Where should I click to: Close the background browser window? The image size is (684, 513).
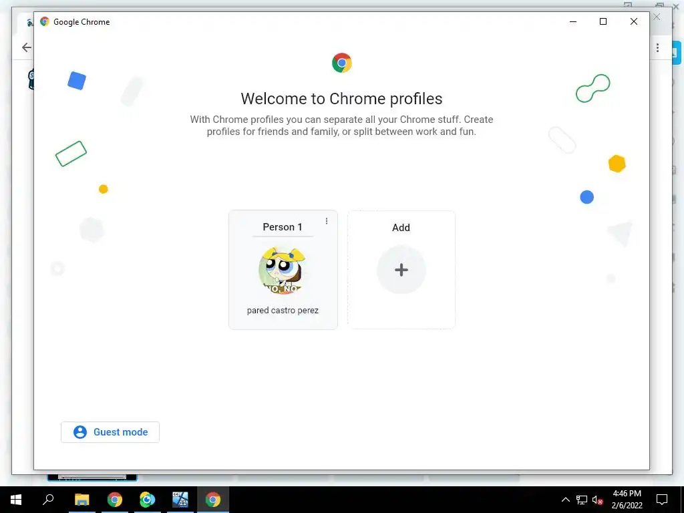[x=657, y=17]
